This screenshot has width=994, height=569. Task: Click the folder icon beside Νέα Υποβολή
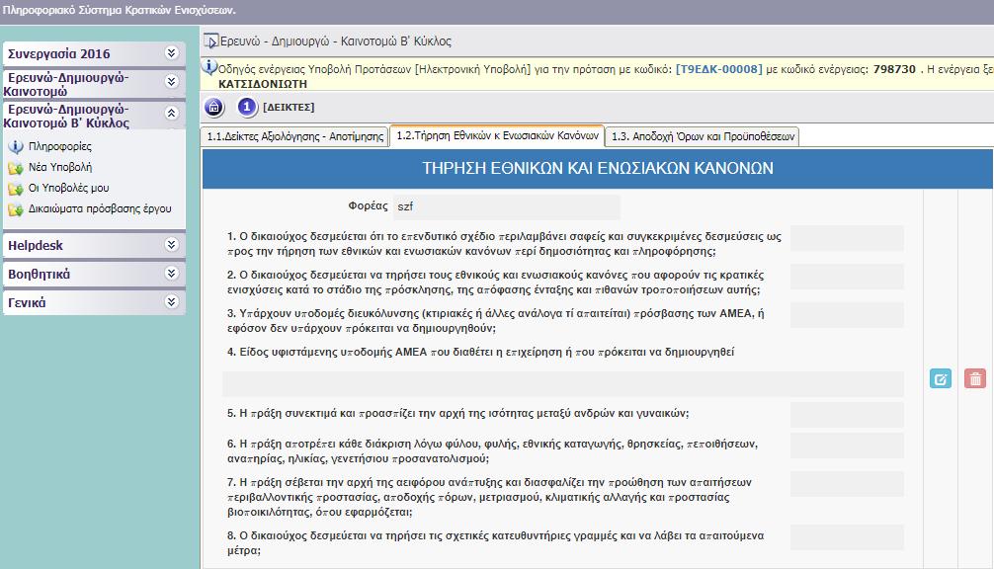point(15,168)
